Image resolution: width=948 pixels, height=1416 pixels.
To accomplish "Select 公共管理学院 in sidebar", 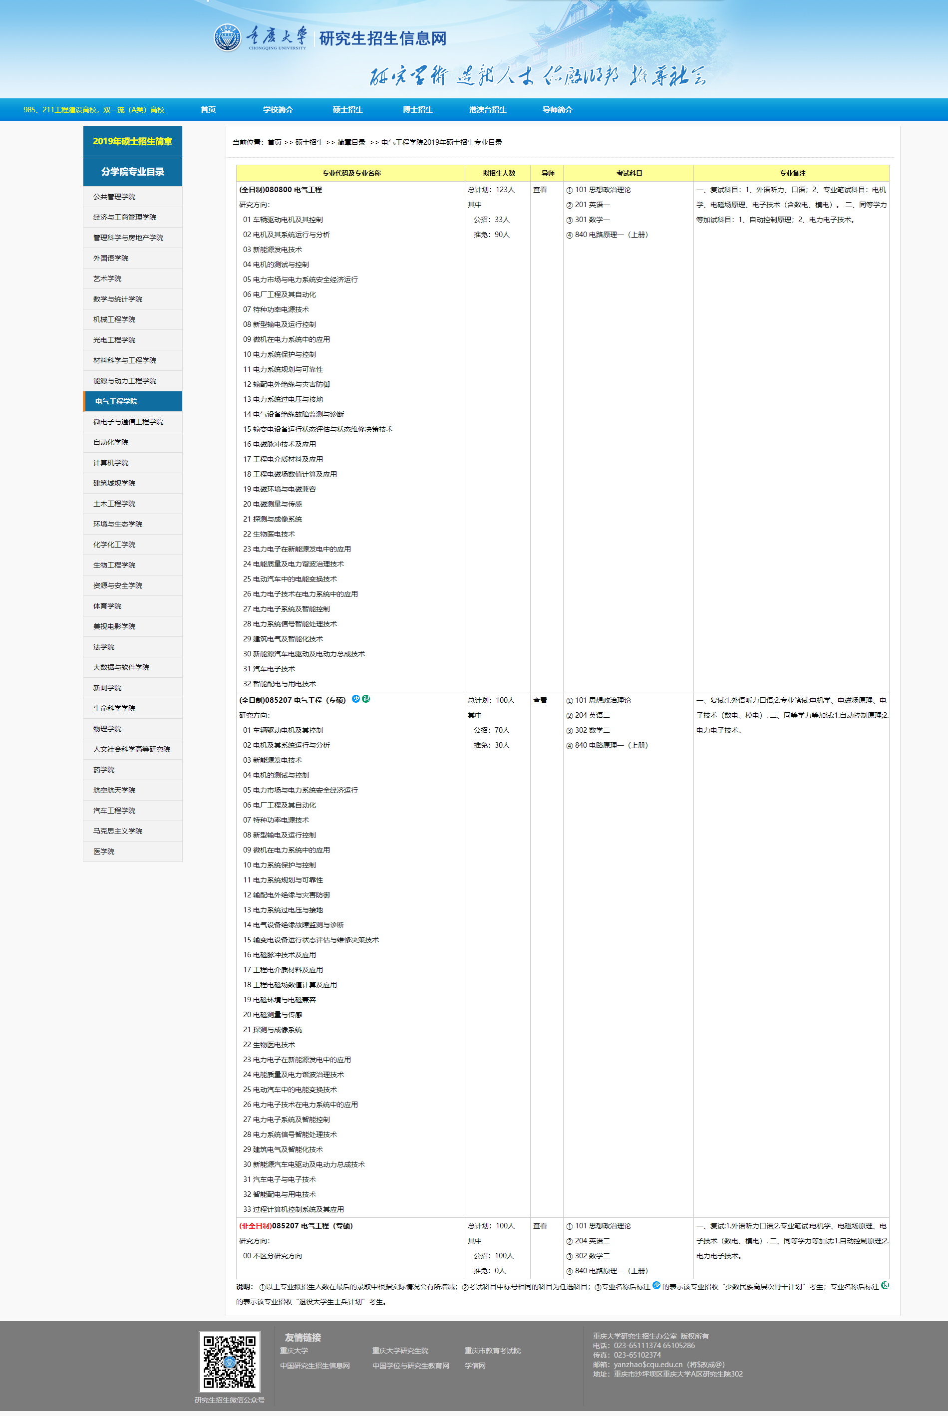I will 132,197.
